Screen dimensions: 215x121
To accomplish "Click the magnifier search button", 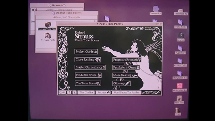I will point(74,92).
